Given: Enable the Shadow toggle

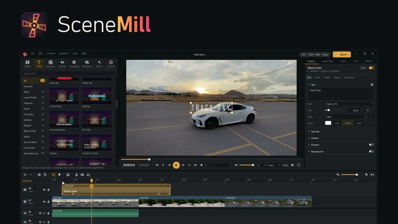Looking at the screenshot, I should coord(371,145).
